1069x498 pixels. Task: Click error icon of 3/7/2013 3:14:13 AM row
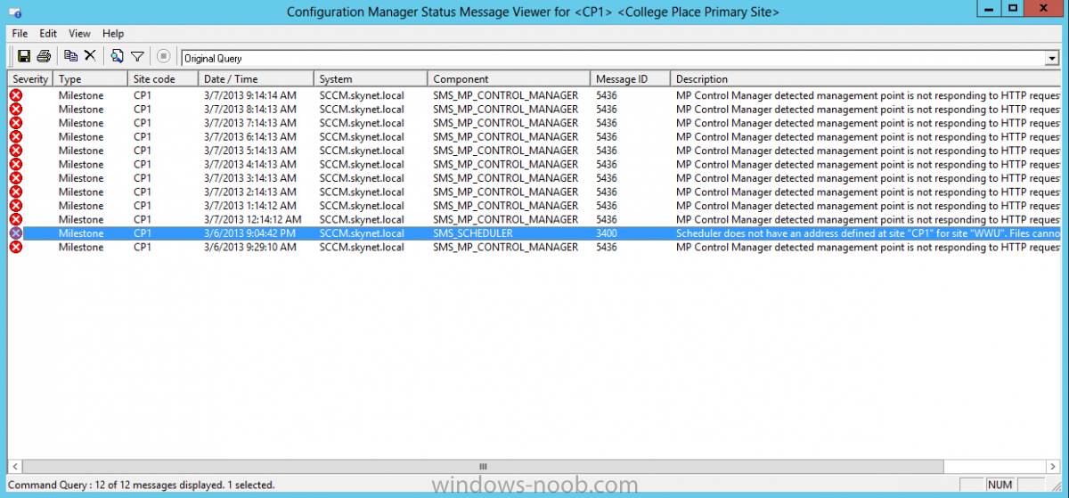(x=16, y=178)
